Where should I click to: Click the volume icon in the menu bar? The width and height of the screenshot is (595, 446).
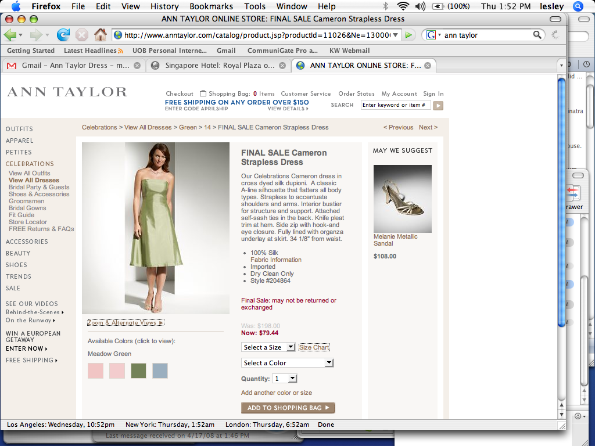(x=420, y=6)
